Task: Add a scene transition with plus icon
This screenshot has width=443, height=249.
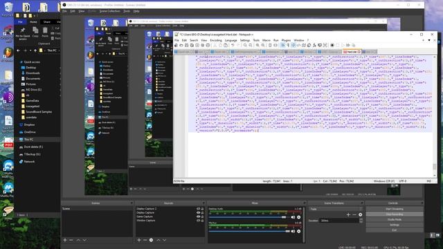Action: (348, 214)
